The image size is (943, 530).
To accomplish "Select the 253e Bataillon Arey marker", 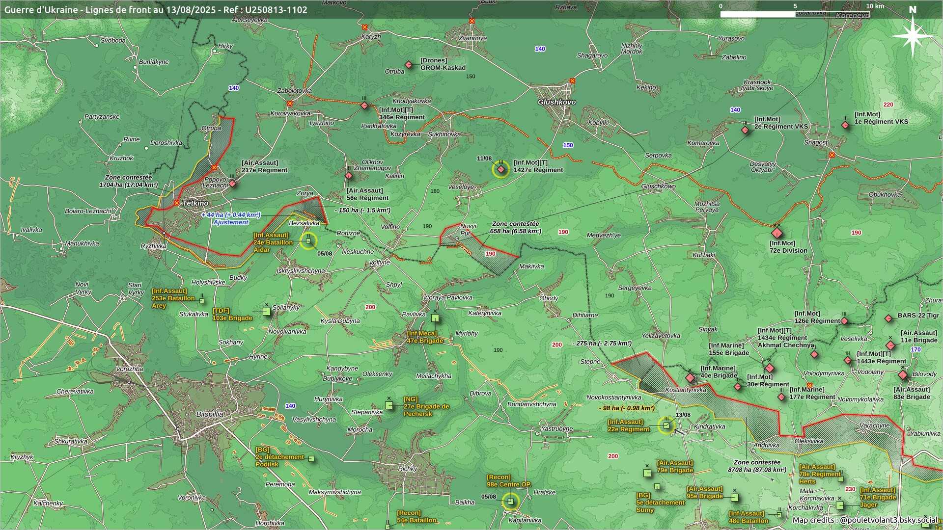I will (202, 300).
